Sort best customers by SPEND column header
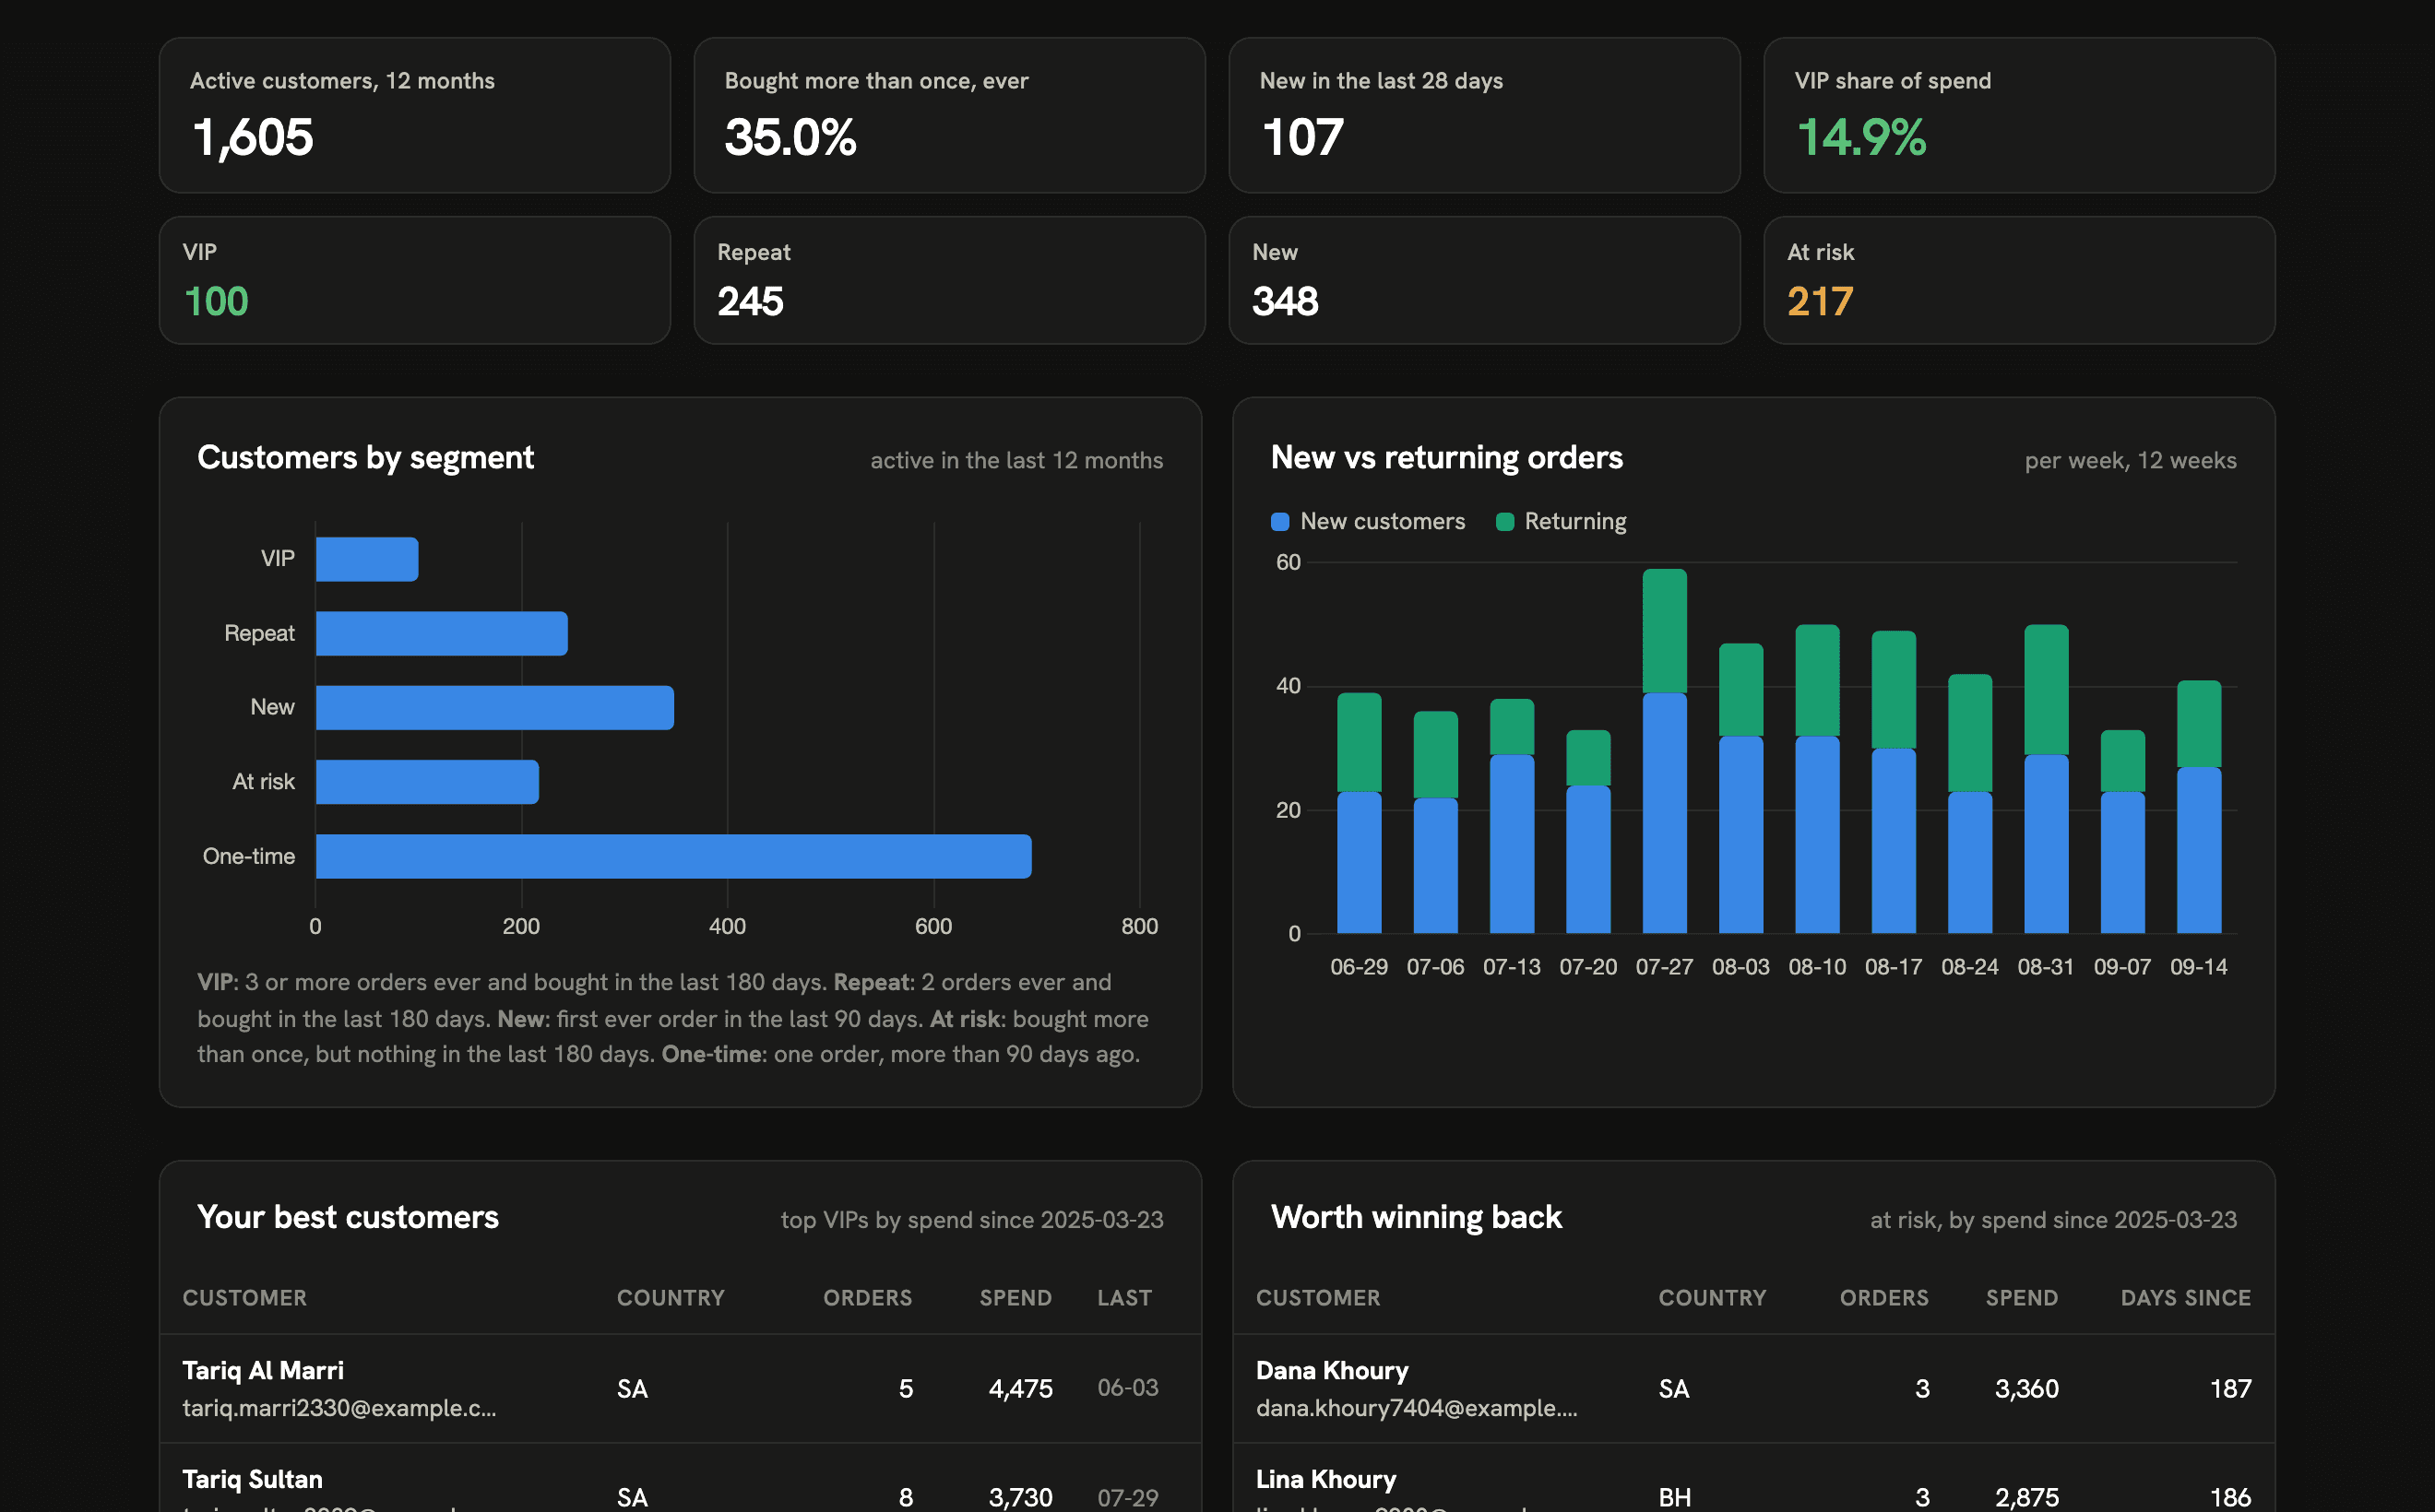The image size is (2435, 1512). (1016, 1297)
